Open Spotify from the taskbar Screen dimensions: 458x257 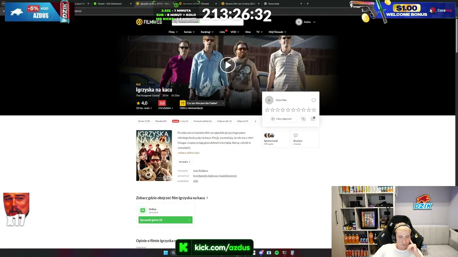(x=277, y=253)
